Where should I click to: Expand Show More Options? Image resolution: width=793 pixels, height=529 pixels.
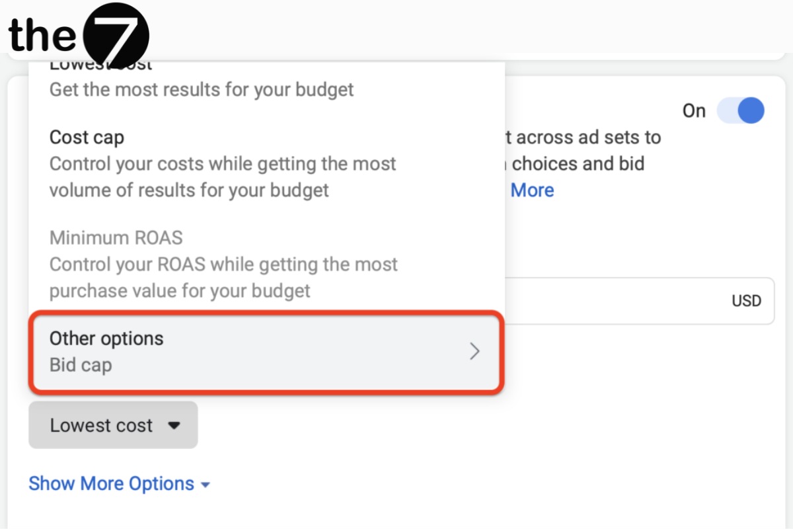(x=119, y=483)
